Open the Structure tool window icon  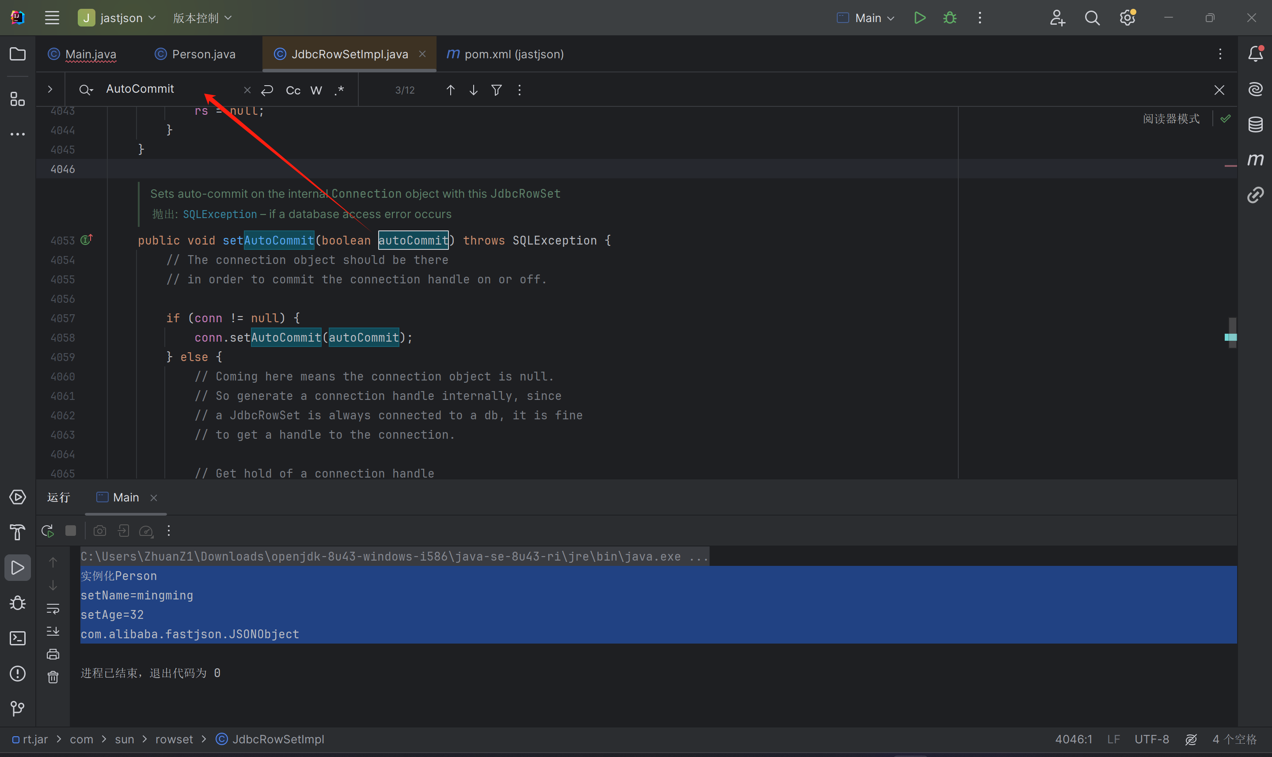click(17, 99)
